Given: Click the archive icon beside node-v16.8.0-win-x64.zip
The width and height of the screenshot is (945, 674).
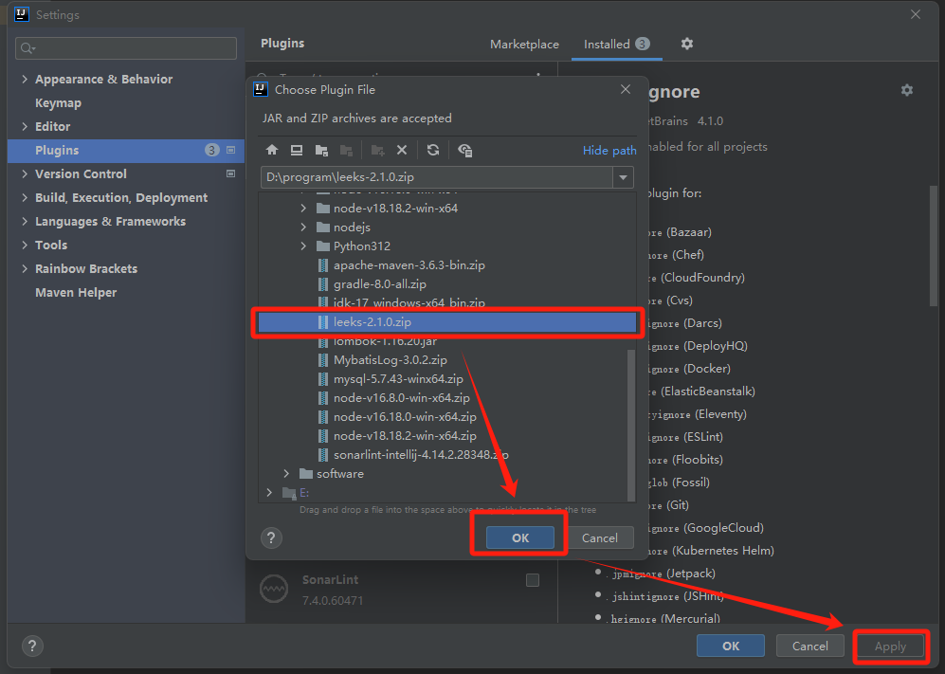Looking at the screenshot, I should coord(323,398).
